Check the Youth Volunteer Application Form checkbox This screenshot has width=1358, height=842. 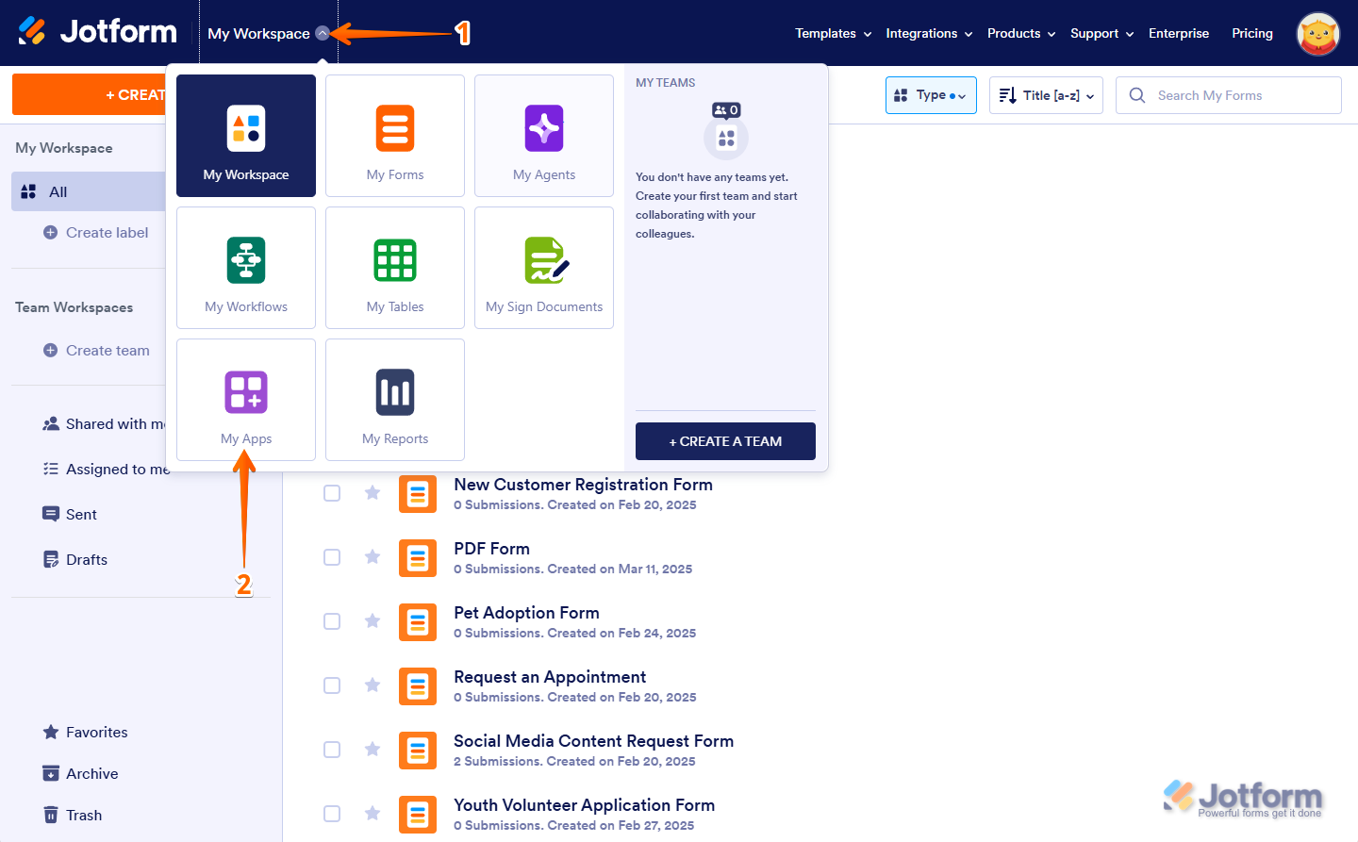click(332, 814)
